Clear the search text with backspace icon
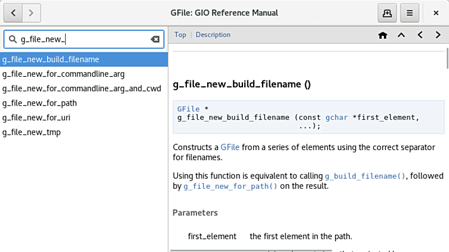The width and height of the screenshot is (449, 252). (x=155, y=39)
